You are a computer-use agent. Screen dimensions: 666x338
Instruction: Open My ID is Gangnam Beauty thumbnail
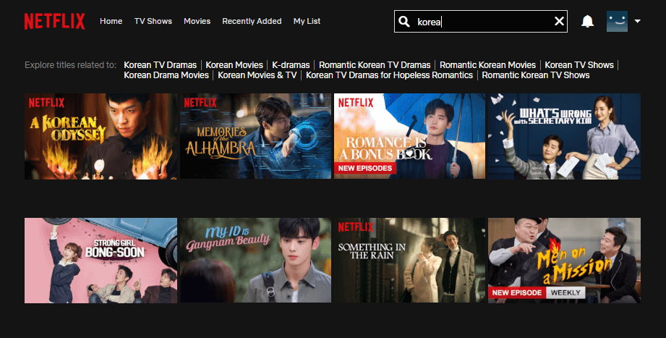click(x=255, y=261)
